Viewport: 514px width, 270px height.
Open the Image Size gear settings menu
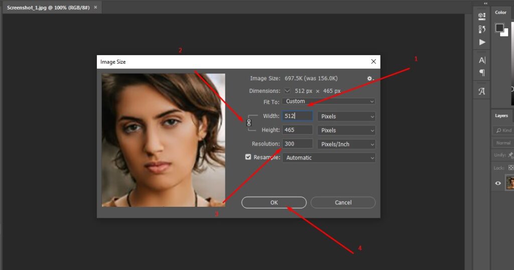tap(370, 78)
